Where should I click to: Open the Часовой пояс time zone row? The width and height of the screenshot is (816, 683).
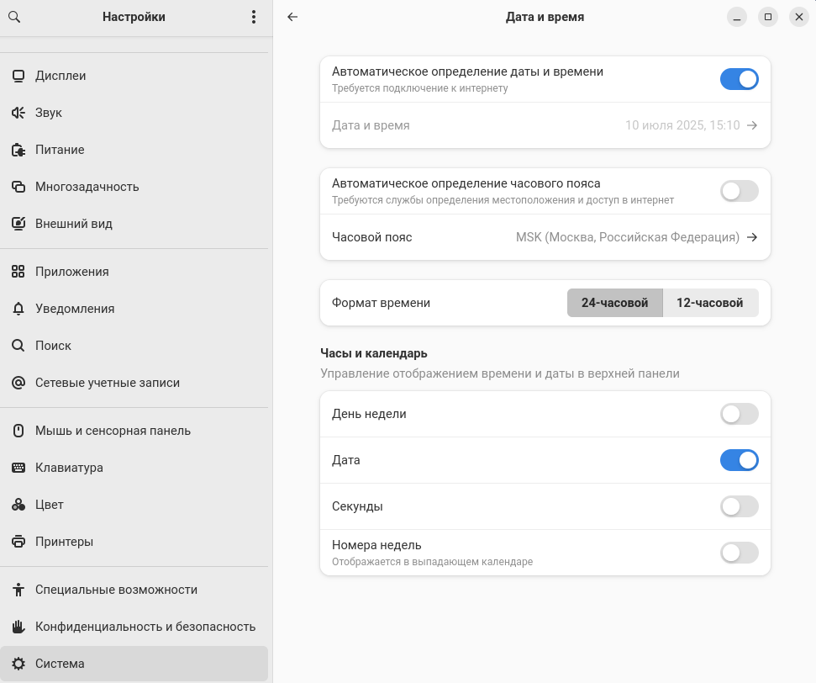point(545,237)
